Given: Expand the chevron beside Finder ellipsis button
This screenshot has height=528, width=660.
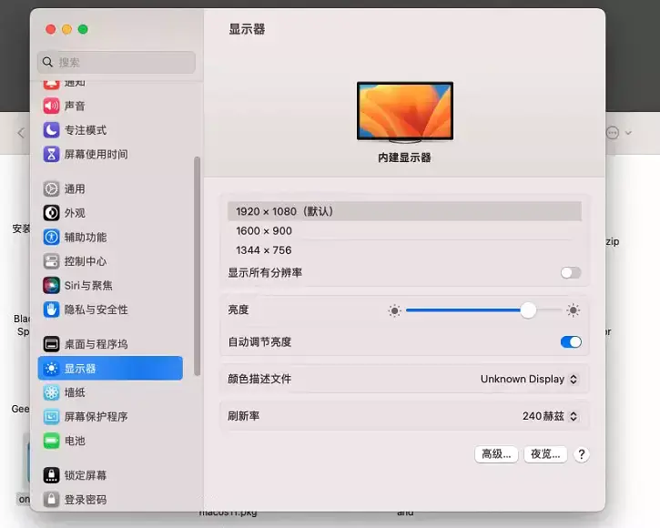Looking at the screenshot, I should (628, 133).
